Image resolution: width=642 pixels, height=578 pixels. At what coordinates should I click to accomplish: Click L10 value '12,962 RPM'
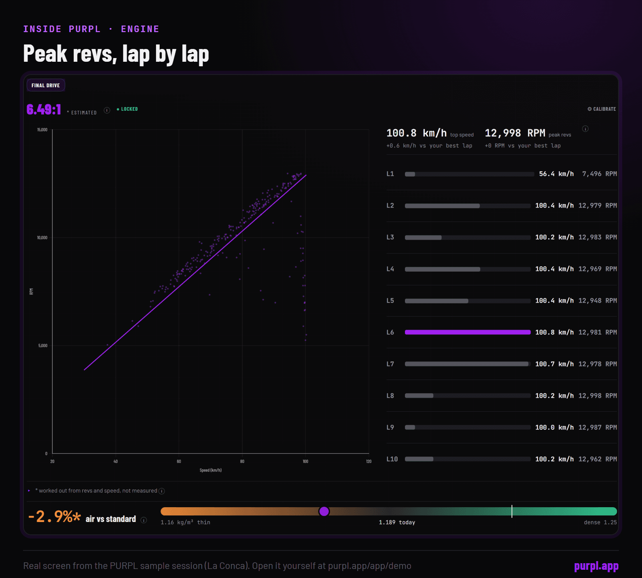598,459
